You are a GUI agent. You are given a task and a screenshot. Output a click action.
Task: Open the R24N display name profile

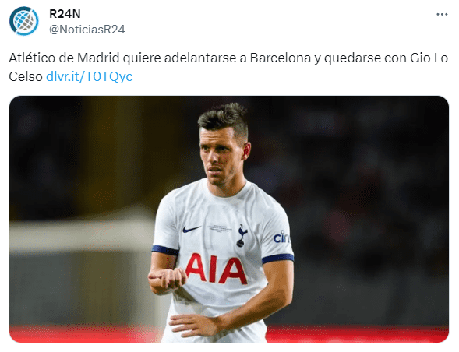coord(65,14)
